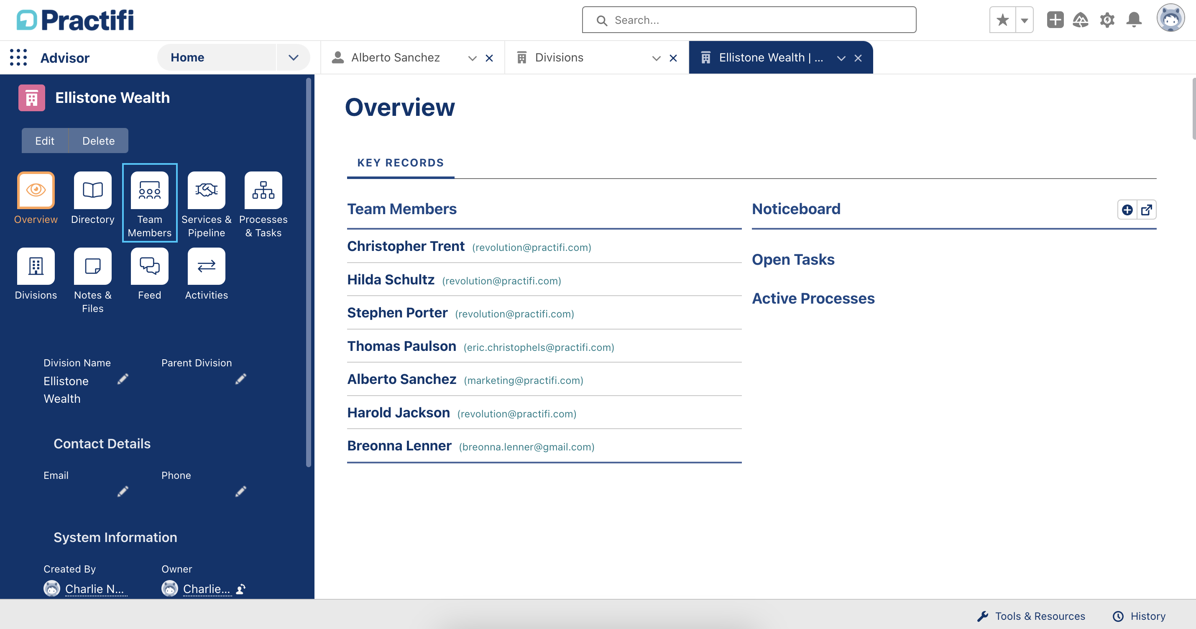The width and height of the screenshot is (1196, 629).
Task: Open the History utility item
Action: (x=1140, y=616)
